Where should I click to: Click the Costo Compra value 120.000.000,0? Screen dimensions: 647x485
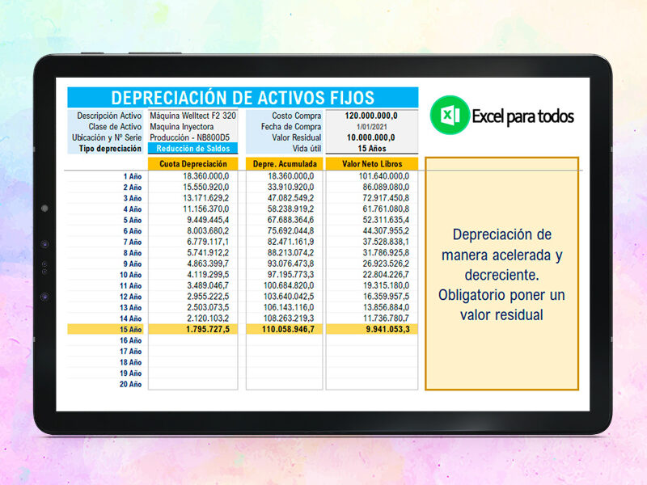(x=371, y=116)
